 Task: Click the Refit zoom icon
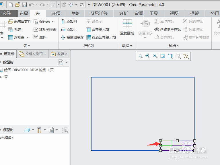click(x=140, y=56)
